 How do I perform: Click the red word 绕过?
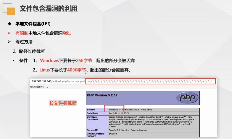[67, 33]
